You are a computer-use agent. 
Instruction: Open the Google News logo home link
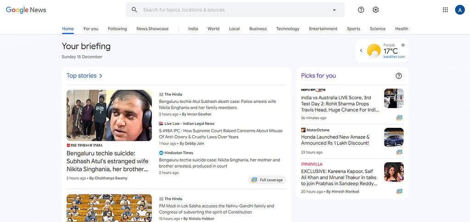tap(26, 10)
